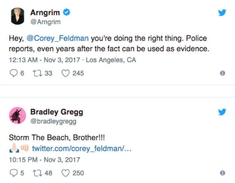Click the Arngrim display name
Image resolution: width=235 pixels, height=183 pixels.
point(42,12)
